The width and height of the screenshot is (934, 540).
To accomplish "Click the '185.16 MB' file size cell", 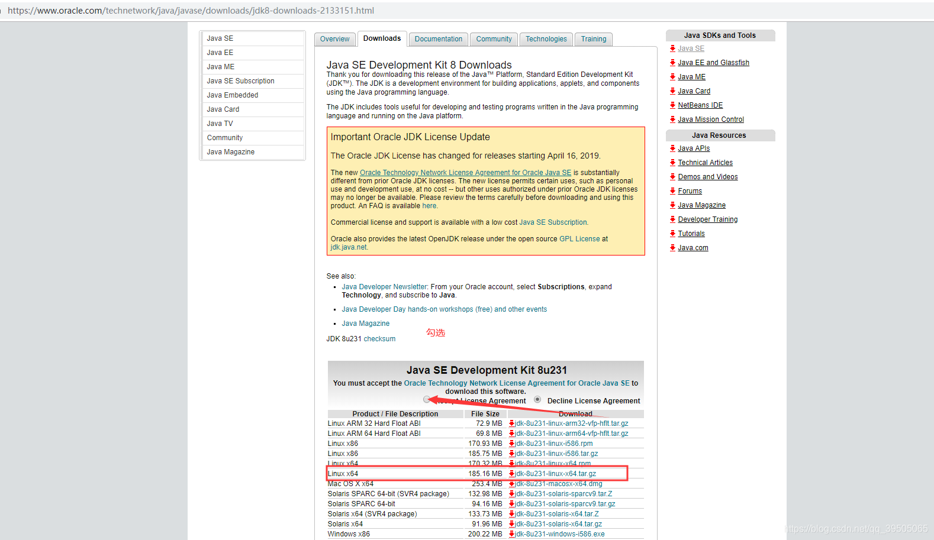I will click(x=485, y=474).
